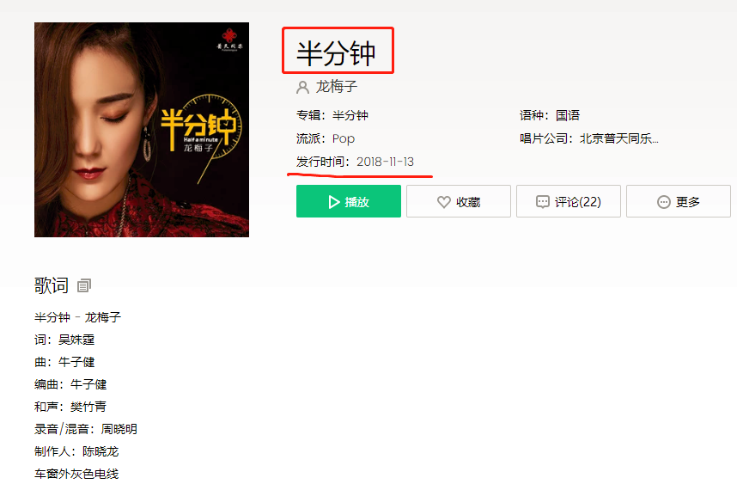Open the comment bubble icon
737x484 pixels.
tap(542, 202)
